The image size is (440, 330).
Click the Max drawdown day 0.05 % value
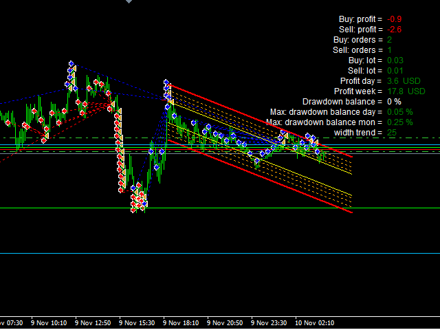(400, 112)
